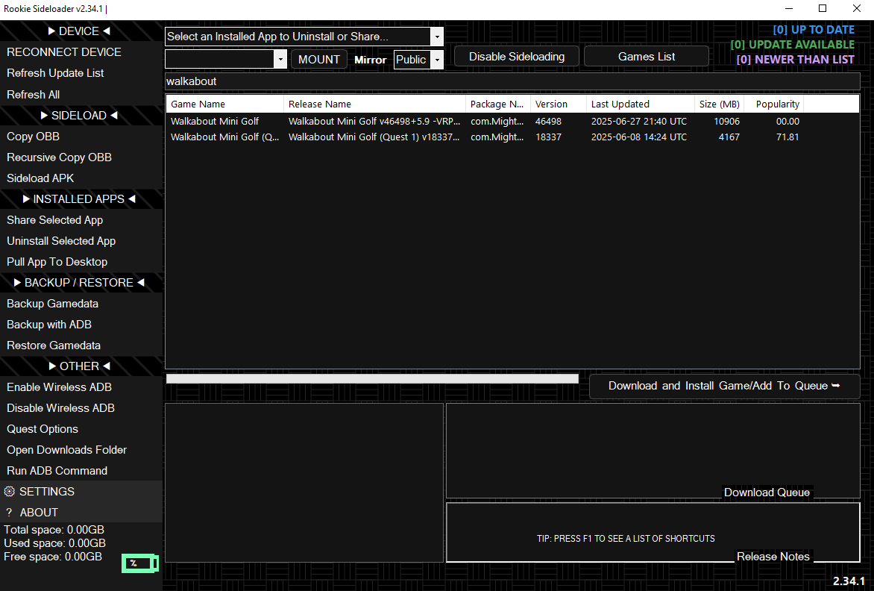Collapse the BACKUP / RESTORE section header

tap(79, 283)
